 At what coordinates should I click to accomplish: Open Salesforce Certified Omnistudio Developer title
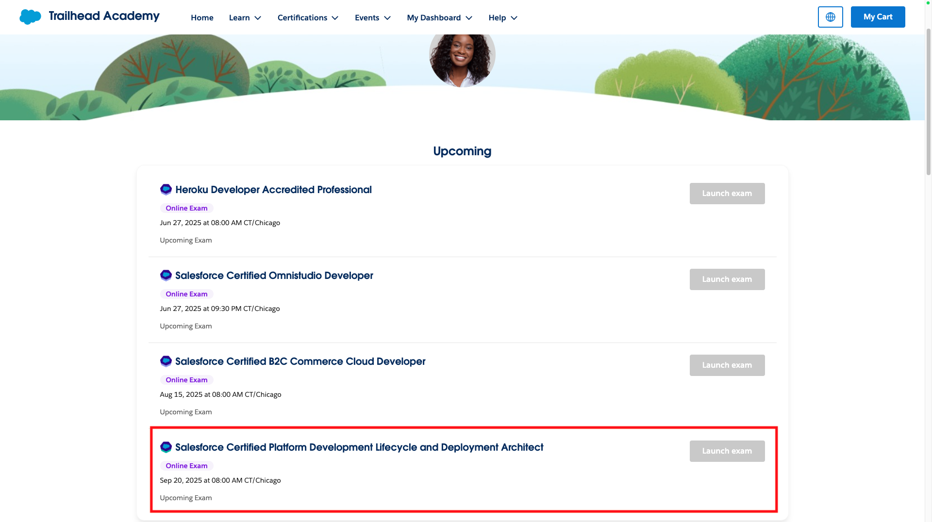pyautogui.click(x=274, y=276)
